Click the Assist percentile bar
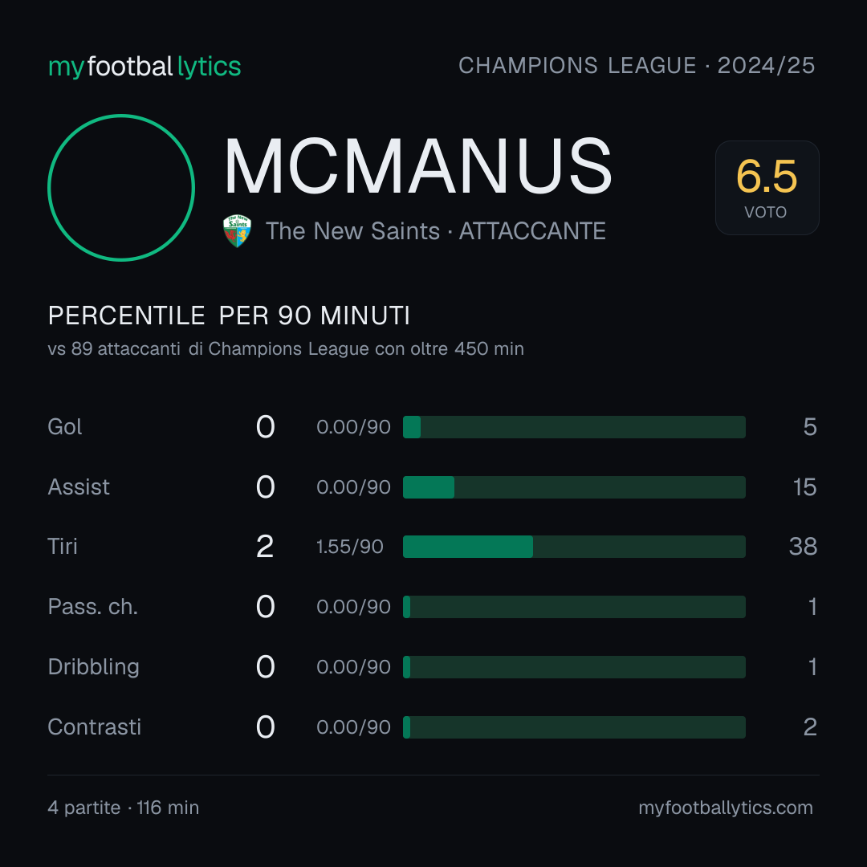 [574, 487]
